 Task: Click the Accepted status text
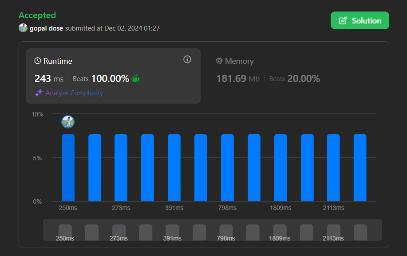37,16
